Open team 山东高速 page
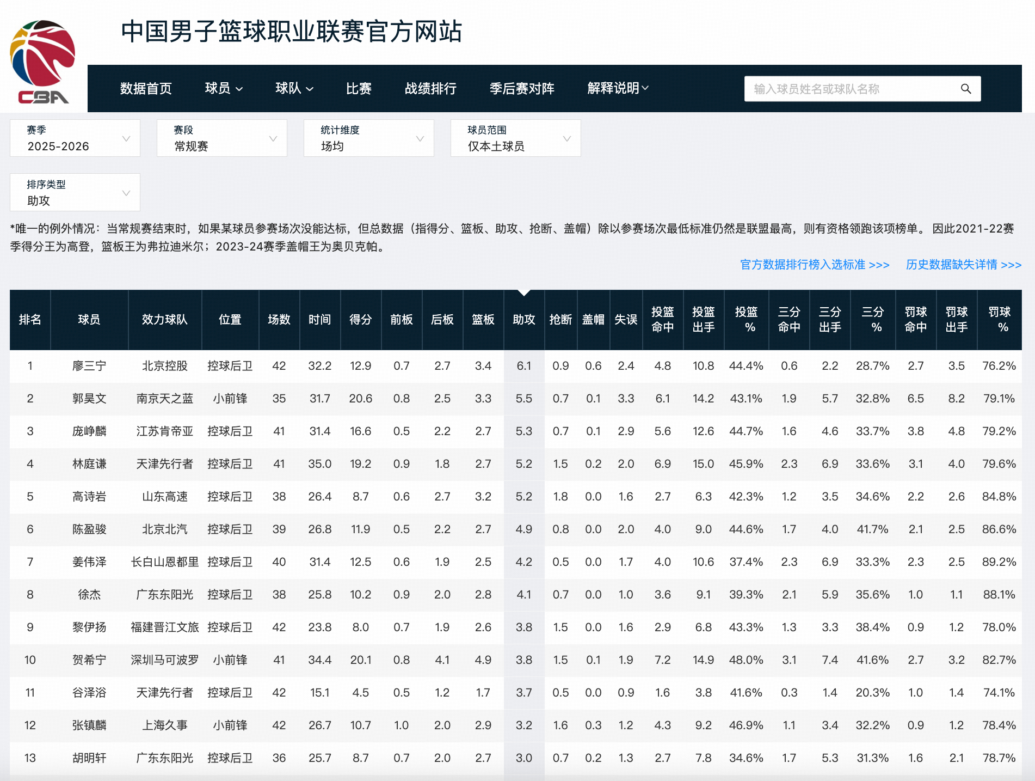The width and height of the screenshot is (1035, 781). click(165, 497)
